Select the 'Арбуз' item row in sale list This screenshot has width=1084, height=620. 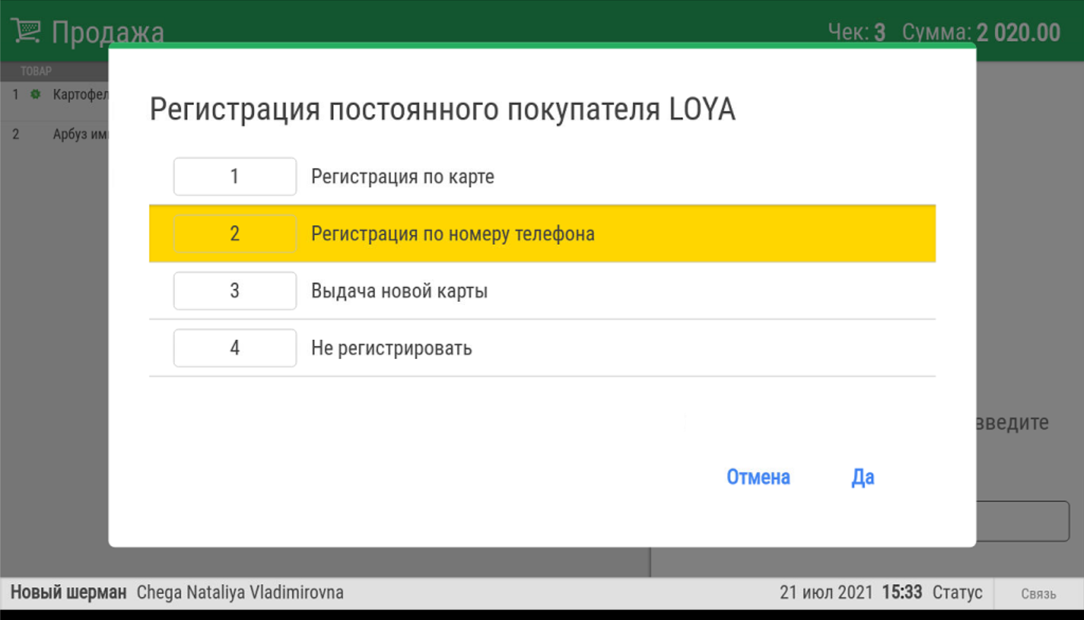tap(54, 134)
